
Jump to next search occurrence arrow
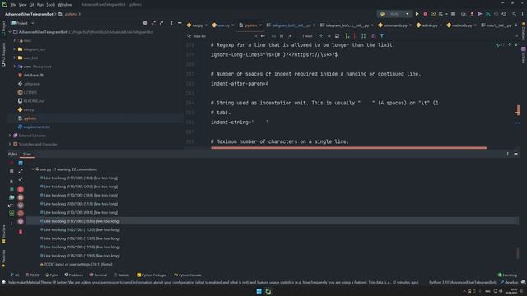(329, 36)
